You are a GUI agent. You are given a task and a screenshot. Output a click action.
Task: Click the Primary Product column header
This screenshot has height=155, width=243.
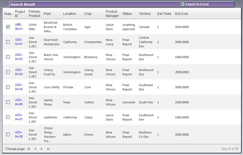[x=34, y=14]
